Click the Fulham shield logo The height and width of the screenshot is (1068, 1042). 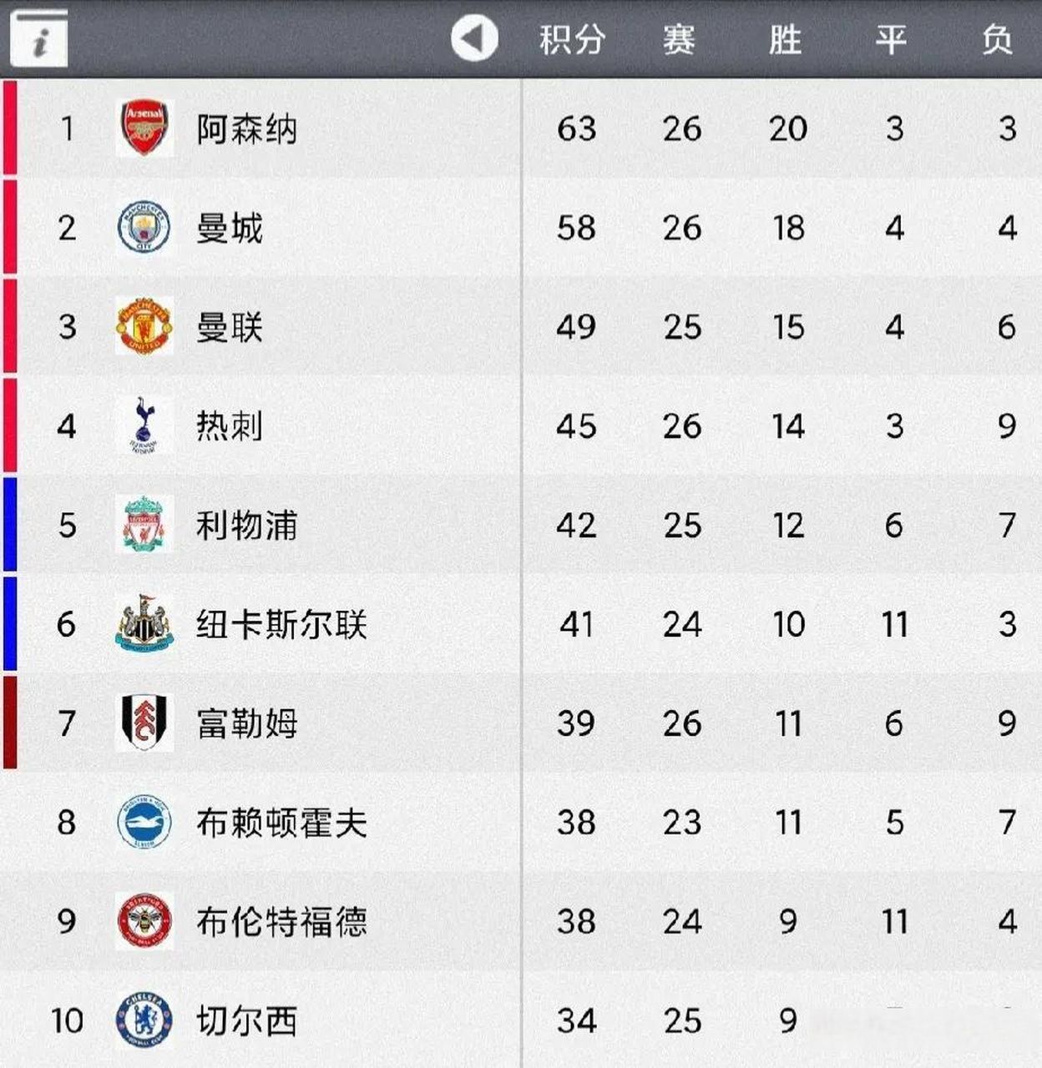[144, 723]
